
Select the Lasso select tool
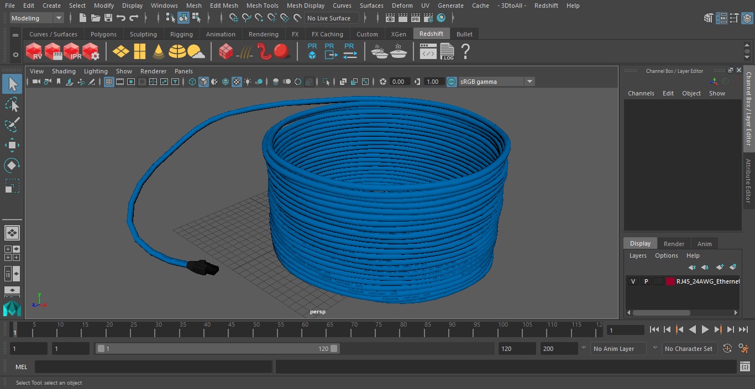(x=12, y=104)
